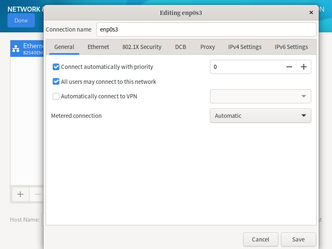Add a new network device with plus button
Image resolution: width=332 pixels, height=249 pixels.
20,194
